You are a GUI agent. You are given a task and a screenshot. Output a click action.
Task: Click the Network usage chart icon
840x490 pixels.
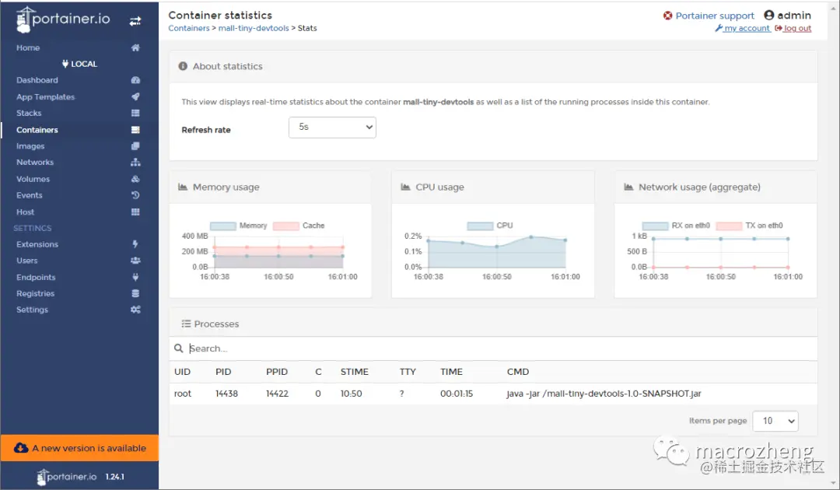click(628, 187)
